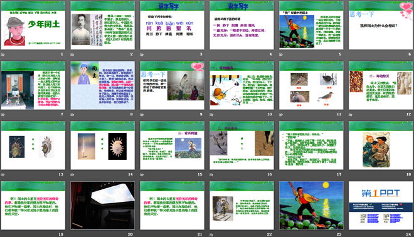
Task: Click animation star icon under slide 22
Action: click(211, 234)
